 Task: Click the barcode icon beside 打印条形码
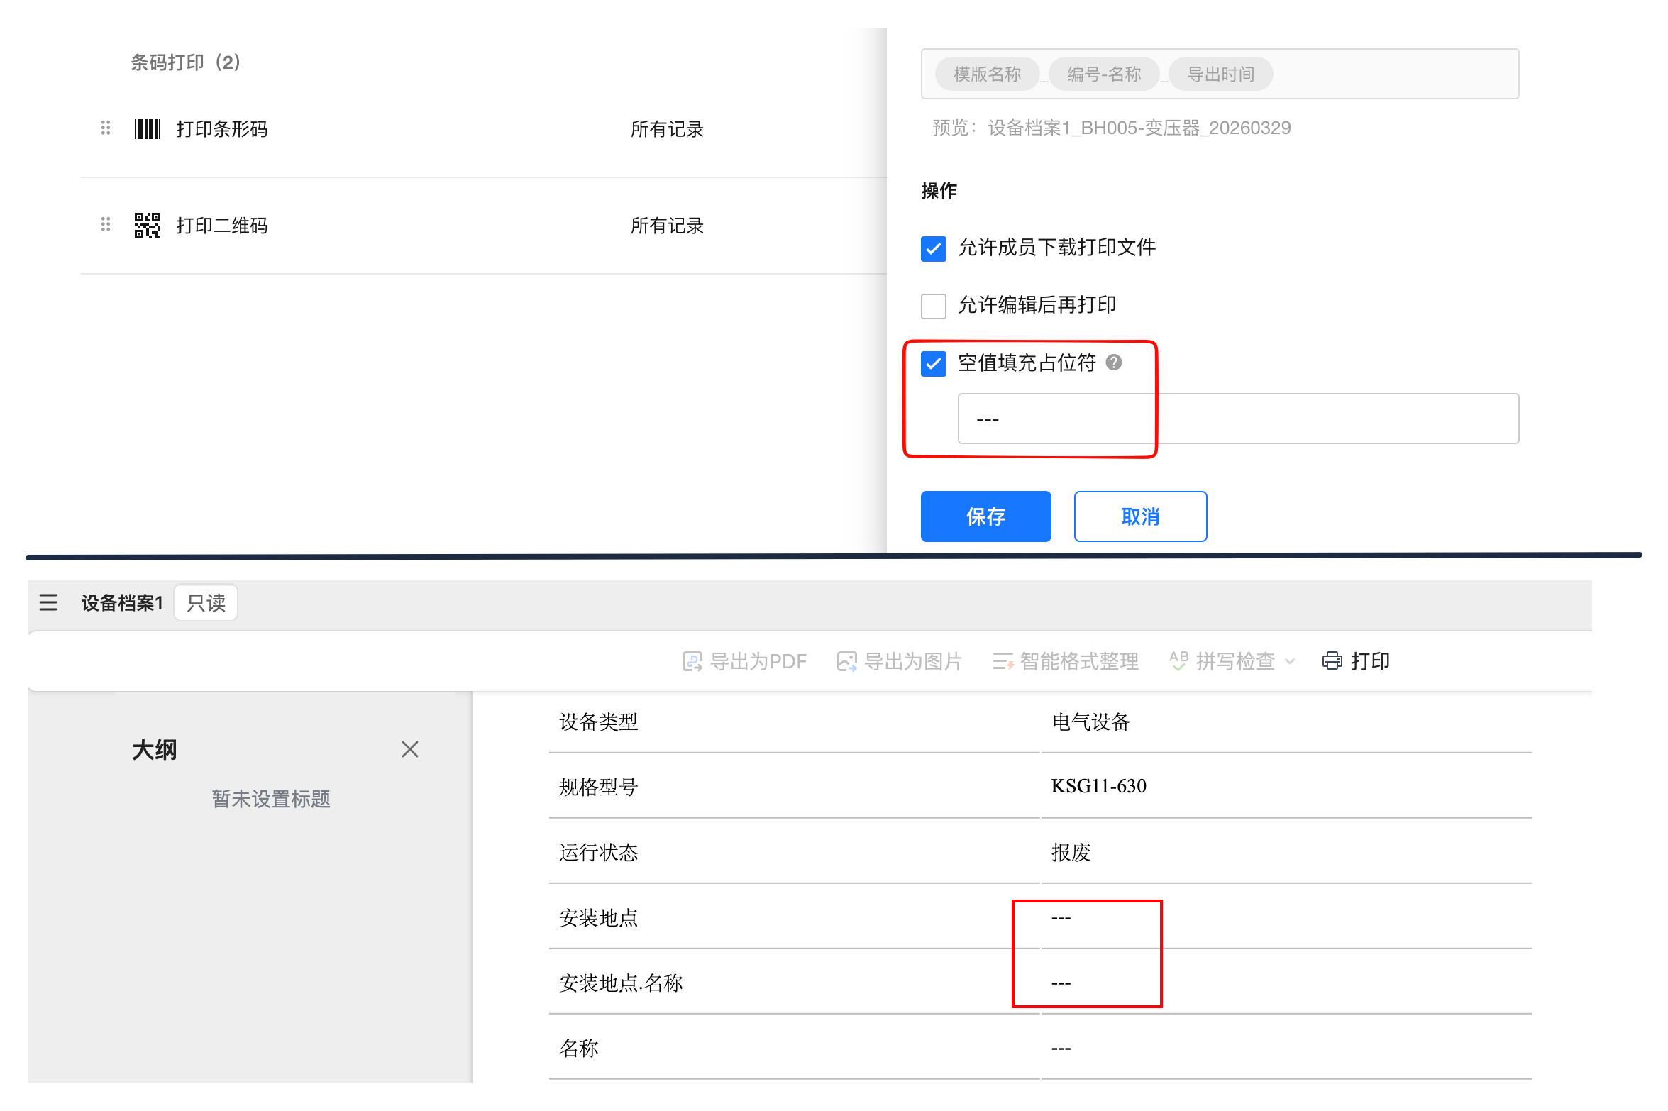(x=148, y=129)
